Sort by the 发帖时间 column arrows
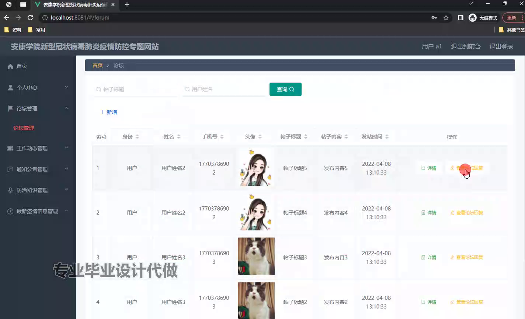 click(x=387, y=137)
